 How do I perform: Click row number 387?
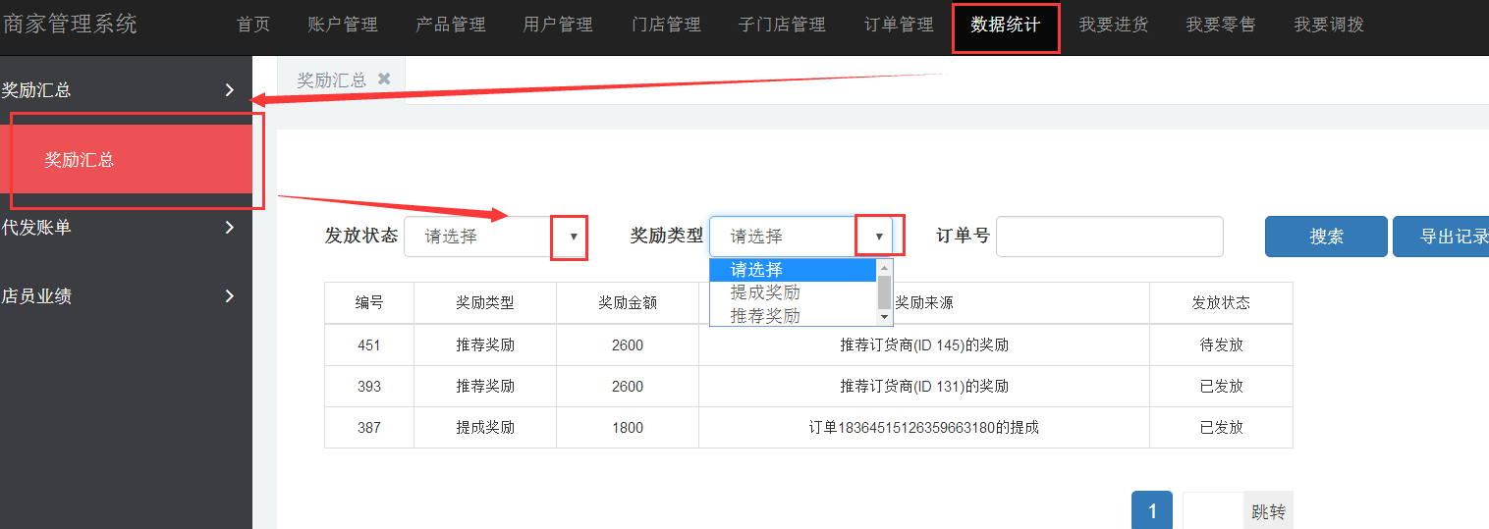(x=369, y=428)
